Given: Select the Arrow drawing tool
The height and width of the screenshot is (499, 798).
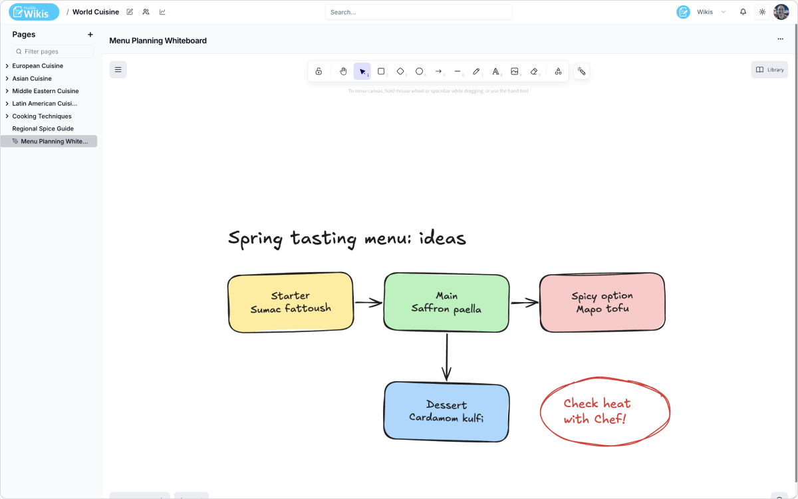Looking at the screenshot, I should [438, 71].
